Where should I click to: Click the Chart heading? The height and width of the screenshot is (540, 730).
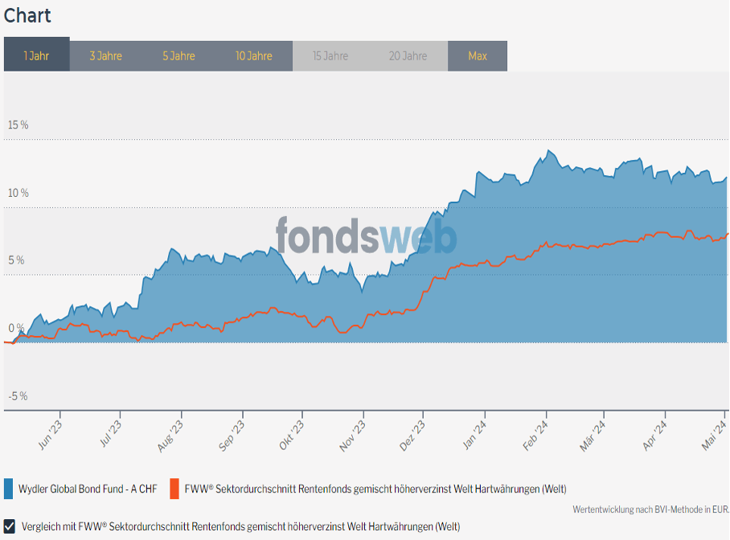[x=27, y=15]
